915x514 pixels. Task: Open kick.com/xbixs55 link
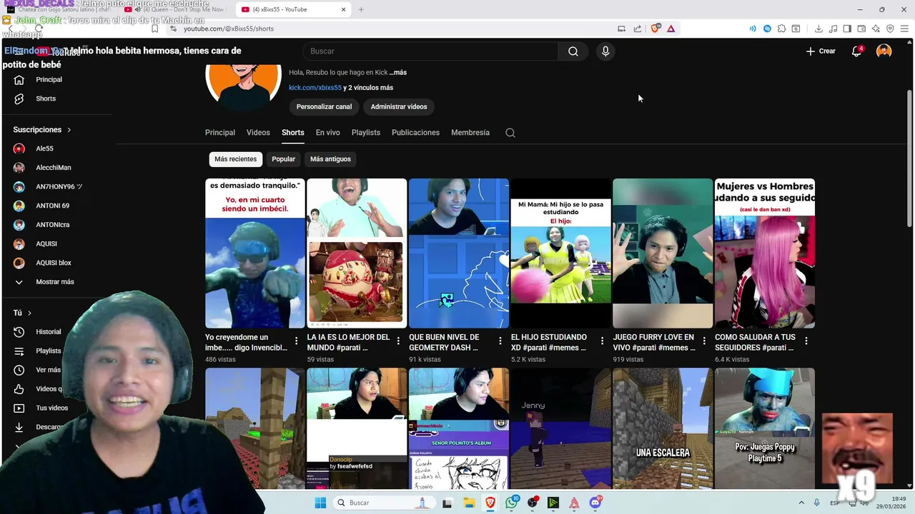tap(315, 88)
